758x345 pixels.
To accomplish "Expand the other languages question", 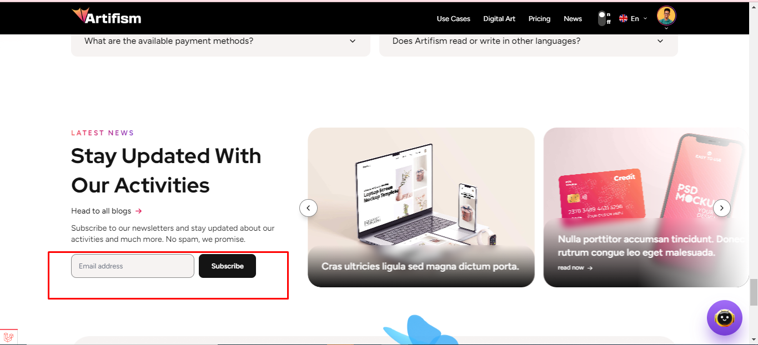I will [x=528, y=41].
